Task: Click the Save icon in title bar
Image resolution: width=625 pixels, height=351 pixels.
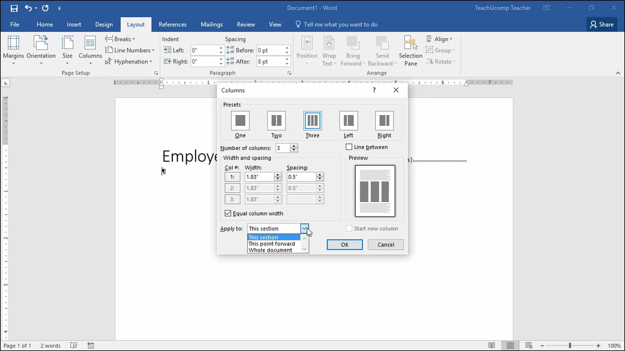Action: tap(14, 8)
